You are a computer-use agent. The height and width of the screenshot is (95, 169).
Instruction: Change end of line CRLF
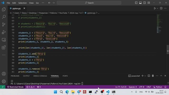149,87
